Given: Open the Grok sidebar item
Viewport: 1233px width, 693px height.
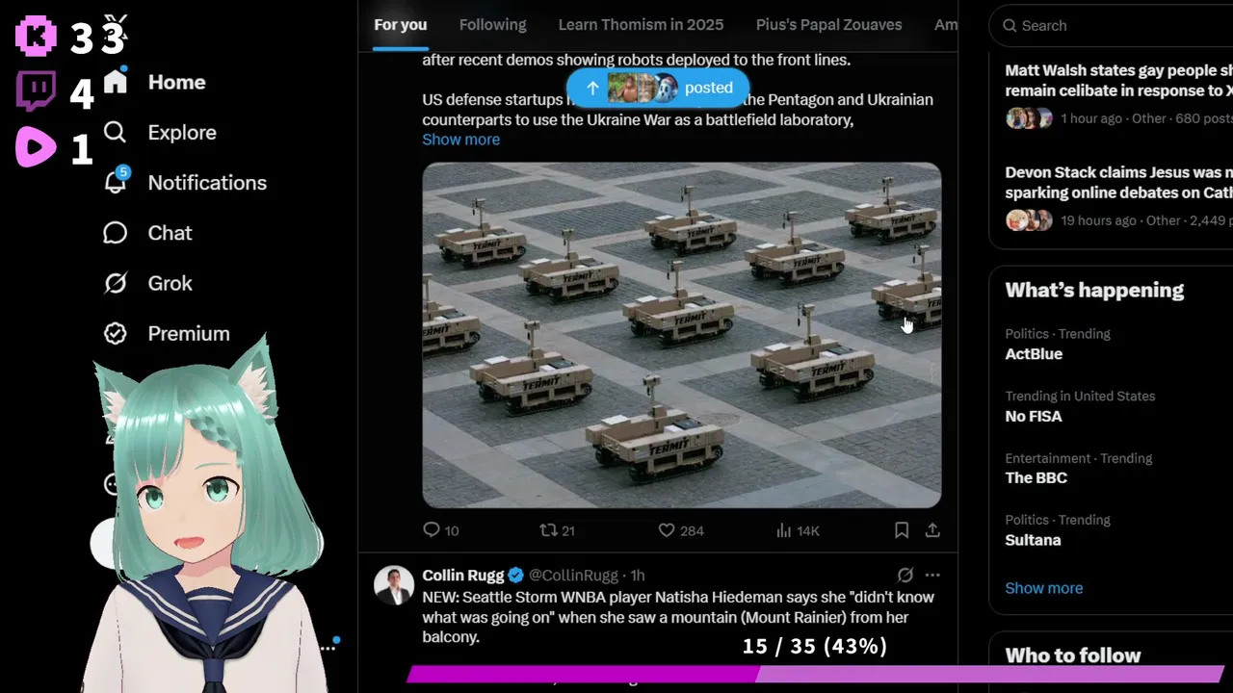Looking at the screenshot, I should [x=148, y=283].
